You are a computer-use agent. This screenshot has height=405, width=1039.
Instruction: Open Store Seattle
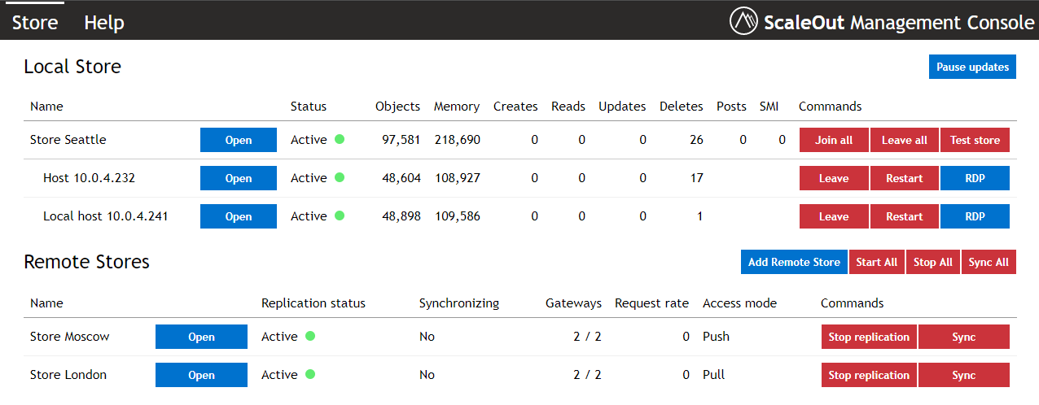[x=239, y=140]
